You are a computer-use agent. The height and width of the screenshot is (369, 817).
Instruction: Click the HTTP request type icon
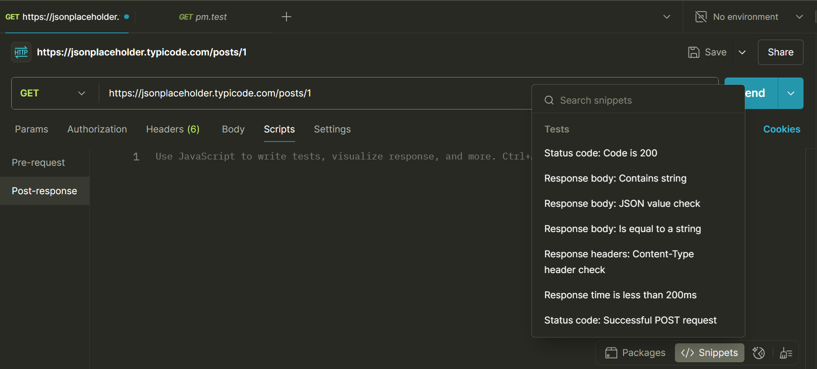[x=21, y=52]
